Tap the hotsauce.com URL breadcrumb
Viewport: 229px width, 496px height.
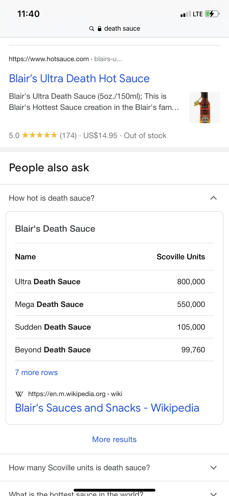[x=65, y=59]
